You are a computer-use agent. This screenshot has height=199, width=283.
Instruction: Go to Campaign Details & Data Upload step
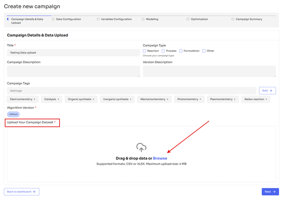(27, 21)
